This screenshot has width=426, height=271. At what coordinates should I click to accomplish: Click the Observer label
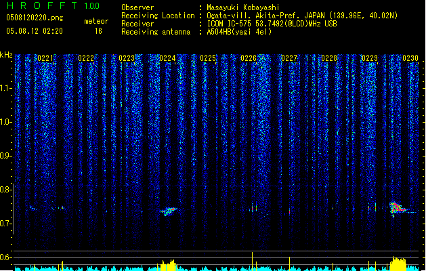(x=137, y=7)
